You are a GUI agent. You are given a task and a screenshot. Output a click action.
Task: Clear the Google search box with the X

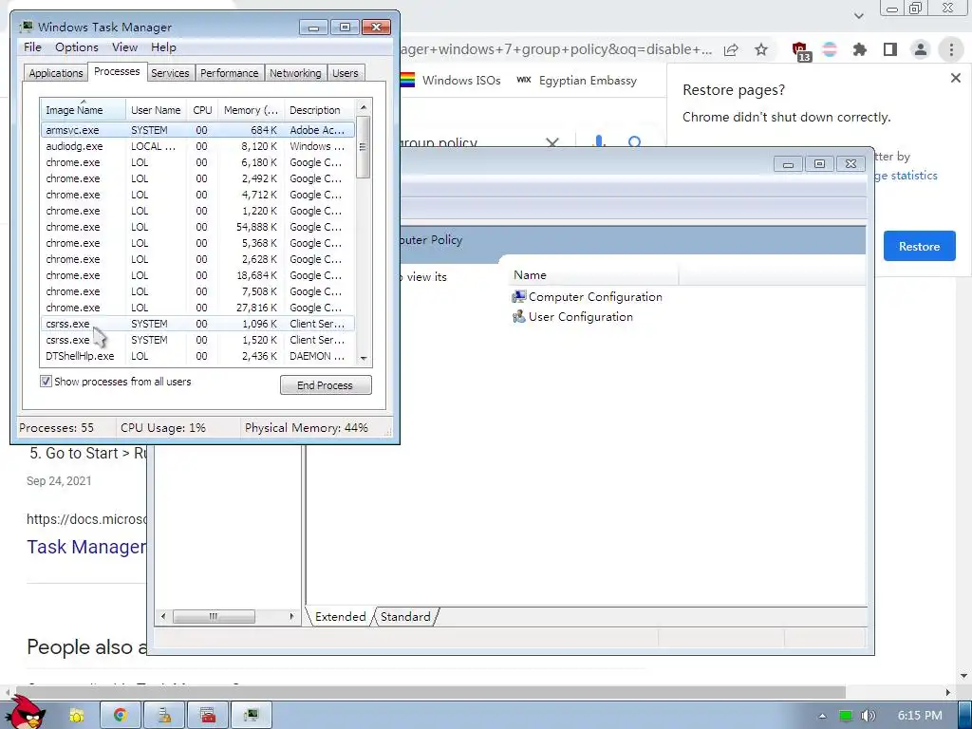[551, 143]
